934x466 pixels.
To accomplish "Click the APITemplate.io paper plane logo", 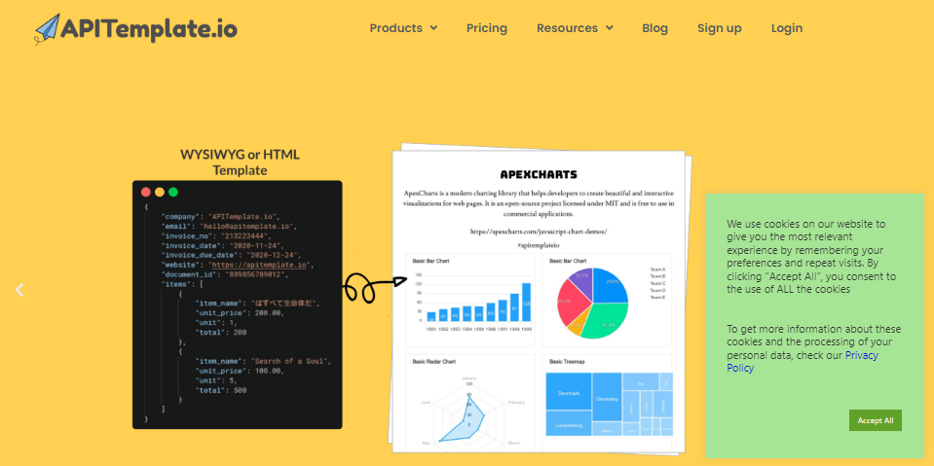I will (135, 28).
